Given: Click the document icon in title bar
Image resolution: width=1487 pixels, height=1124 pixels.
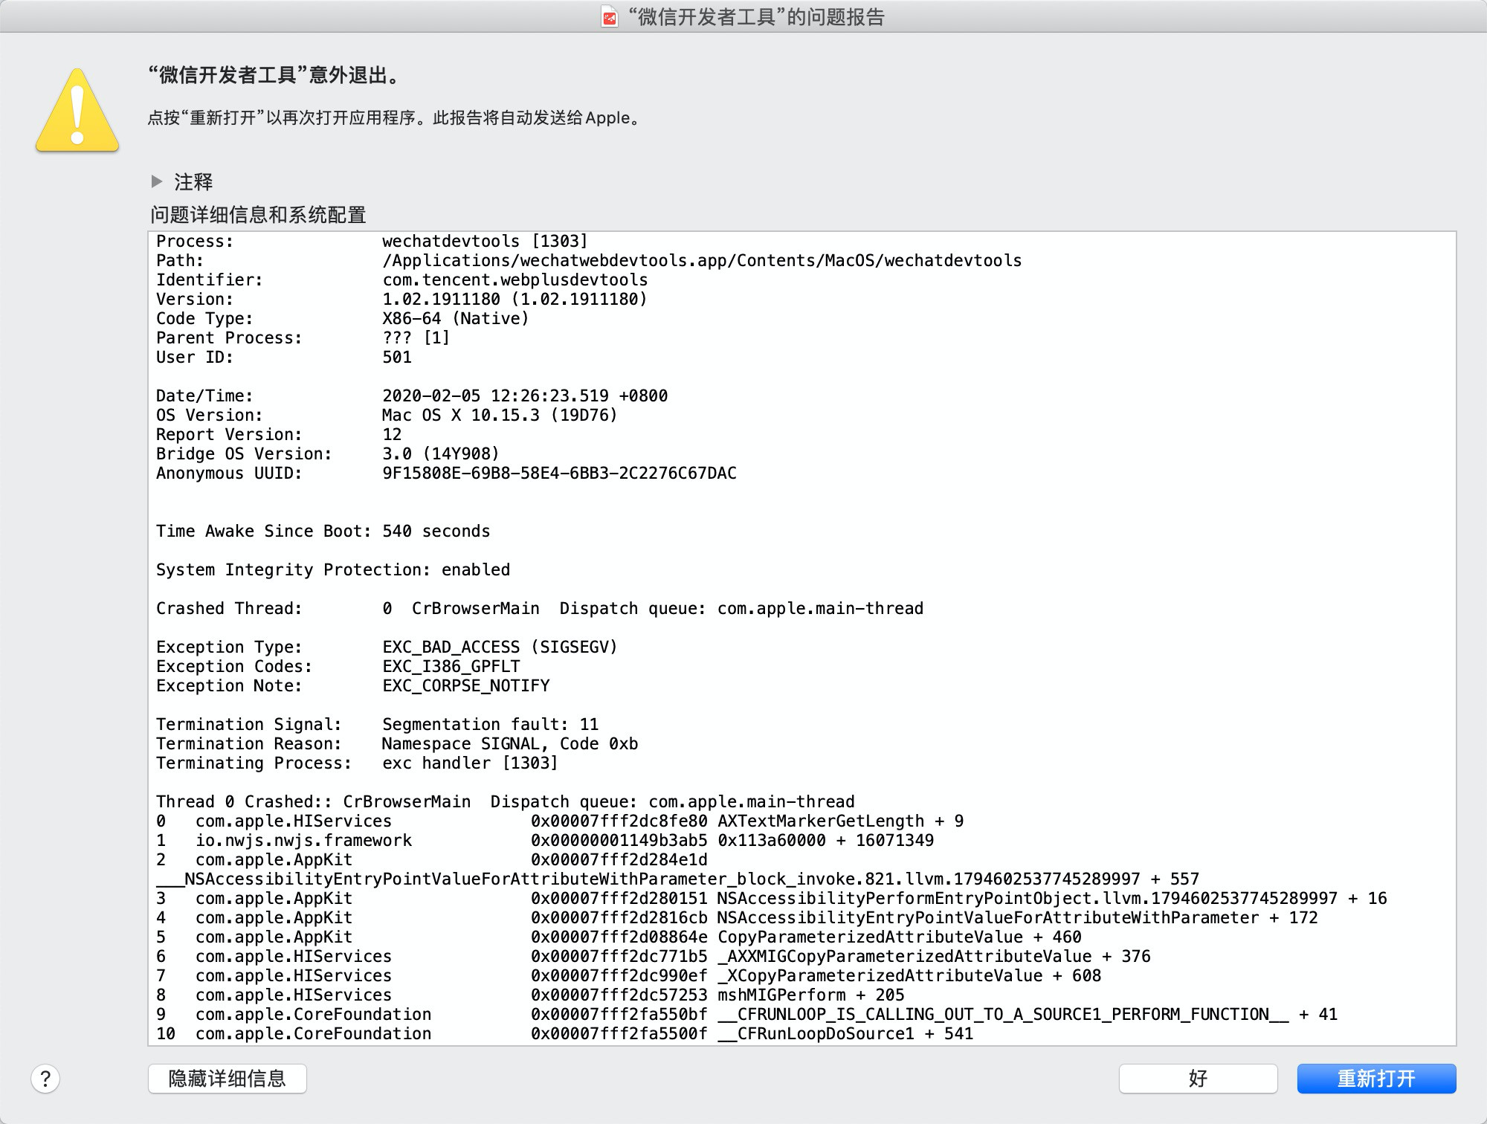Looking at the screenshot, I should pos(610,17).
